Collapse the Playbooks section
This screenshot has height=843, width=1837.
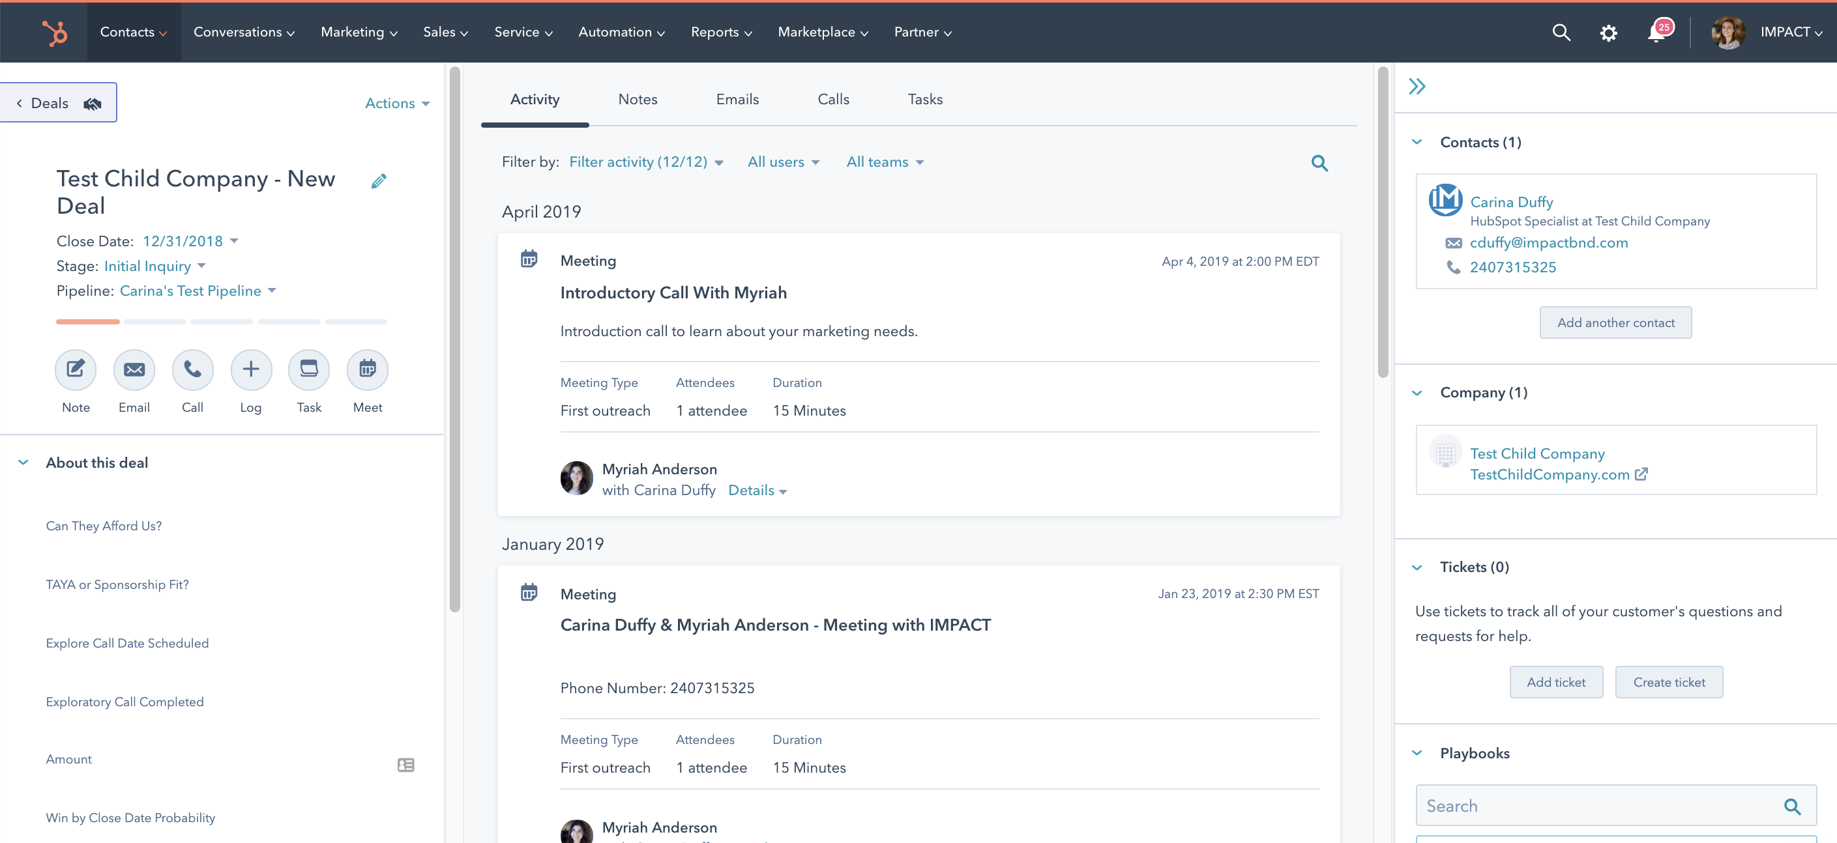[x=1417, y=754]
